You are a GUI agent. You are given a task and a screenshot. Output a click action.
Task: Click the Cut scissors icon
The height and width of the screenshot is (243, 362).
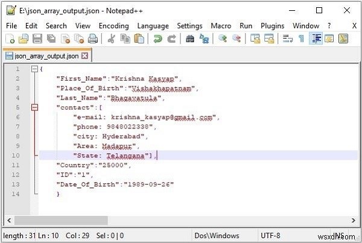click(111, 39)
